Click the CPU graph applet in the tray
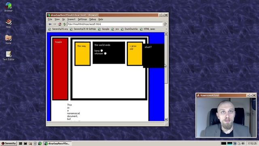259x146 pixels. coord(224,143)
